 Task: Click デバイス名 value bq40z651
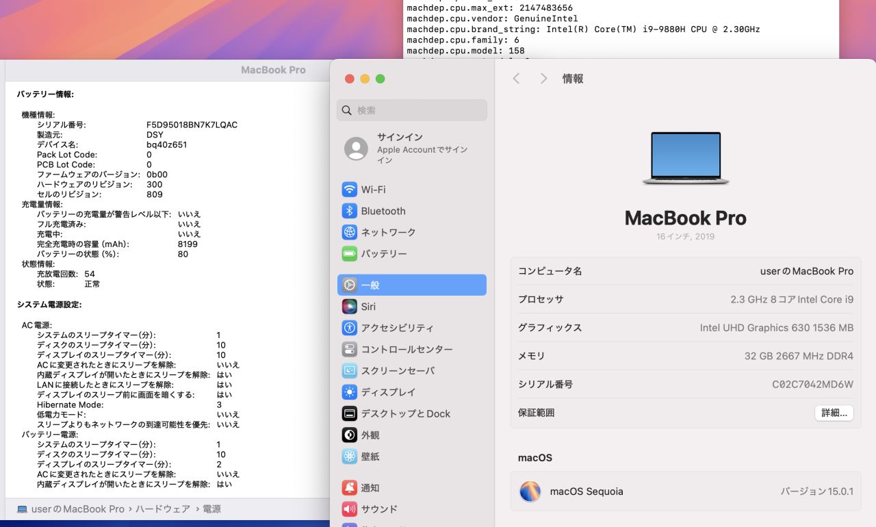166,145
